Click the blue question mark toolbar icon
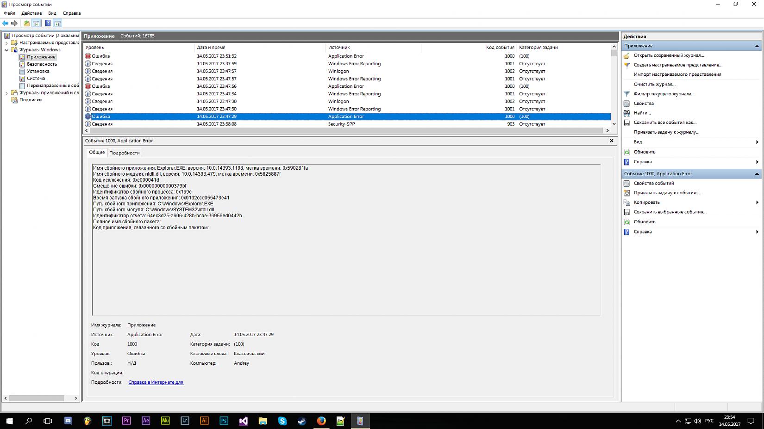 [x=48, y=23]
